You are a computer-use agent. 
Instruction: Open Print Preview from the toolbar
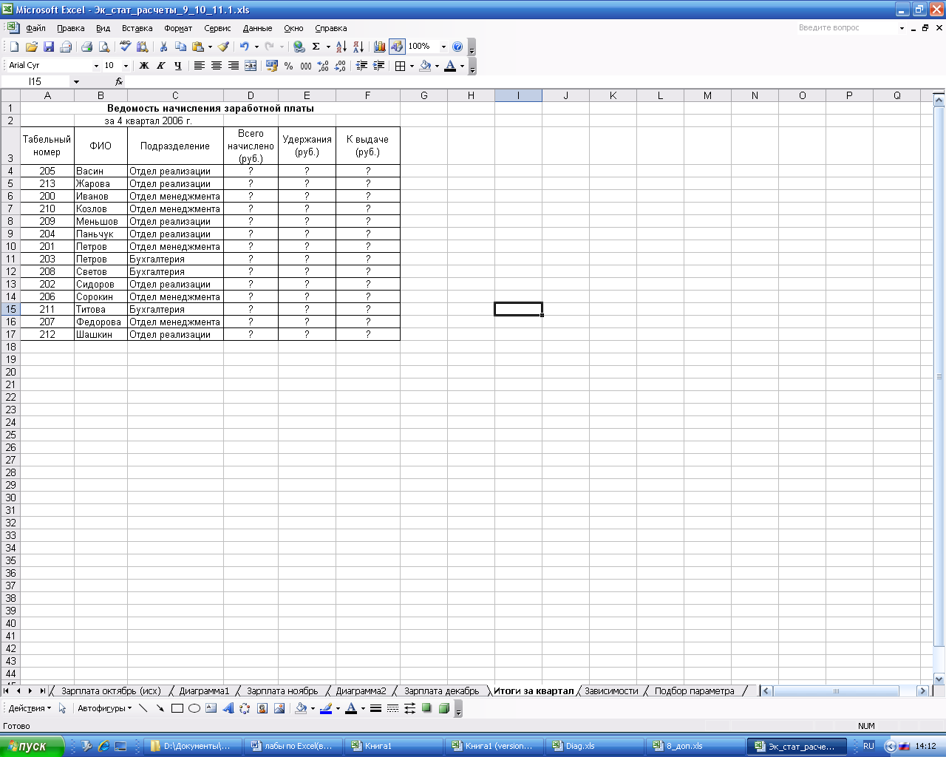[x=104, y=47]
